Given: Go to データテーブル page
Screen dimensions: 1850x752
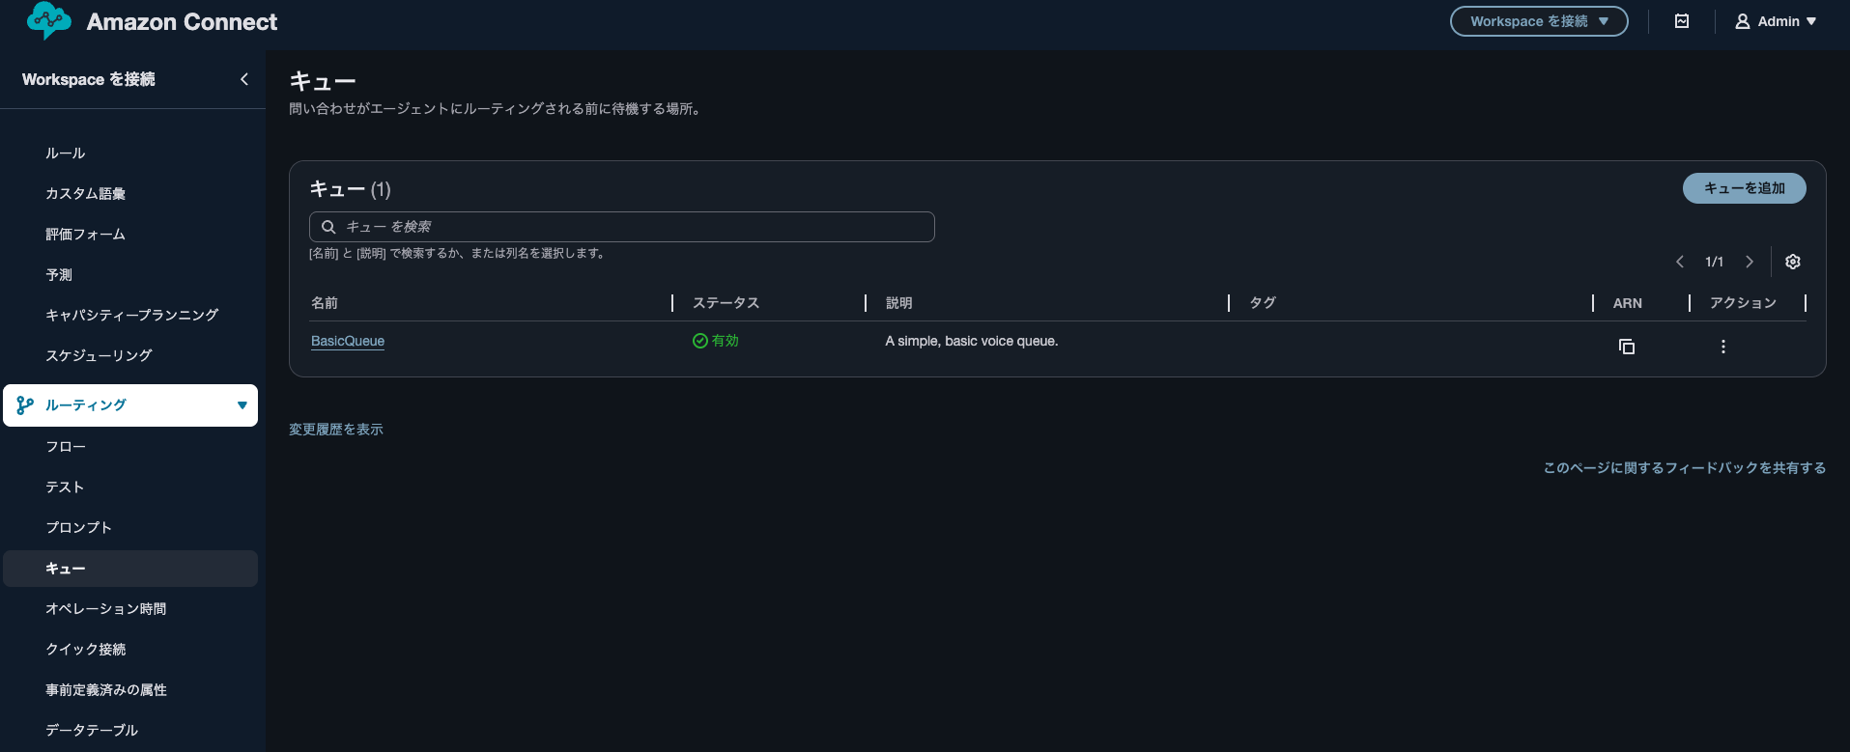Looking at the screenshot, I should [93, 731].
